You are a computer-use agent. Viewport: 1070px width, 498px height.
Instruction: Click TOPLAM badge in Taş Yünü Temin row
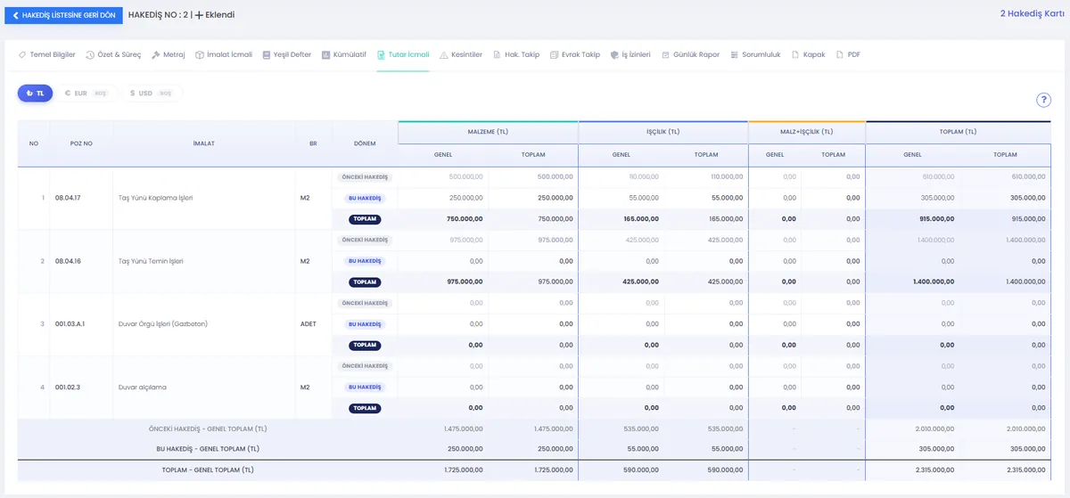pos(365,282)
